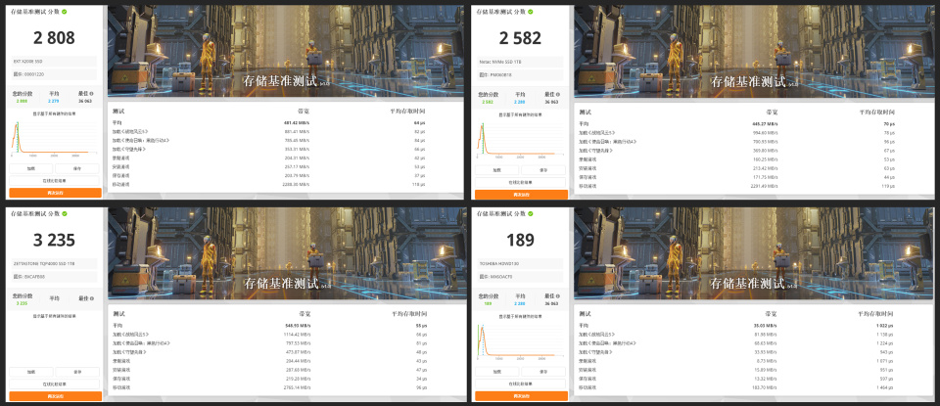The width and height of the screenshot is (940, 406).
Task: Click 测试 column header in 3 235 panel
Action: click(x=118, y=313)
